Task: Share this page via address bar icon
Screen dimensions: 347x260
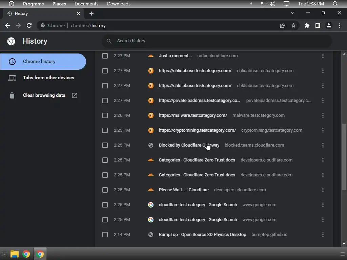Action: pyautogui.click(x=283, y=26)
